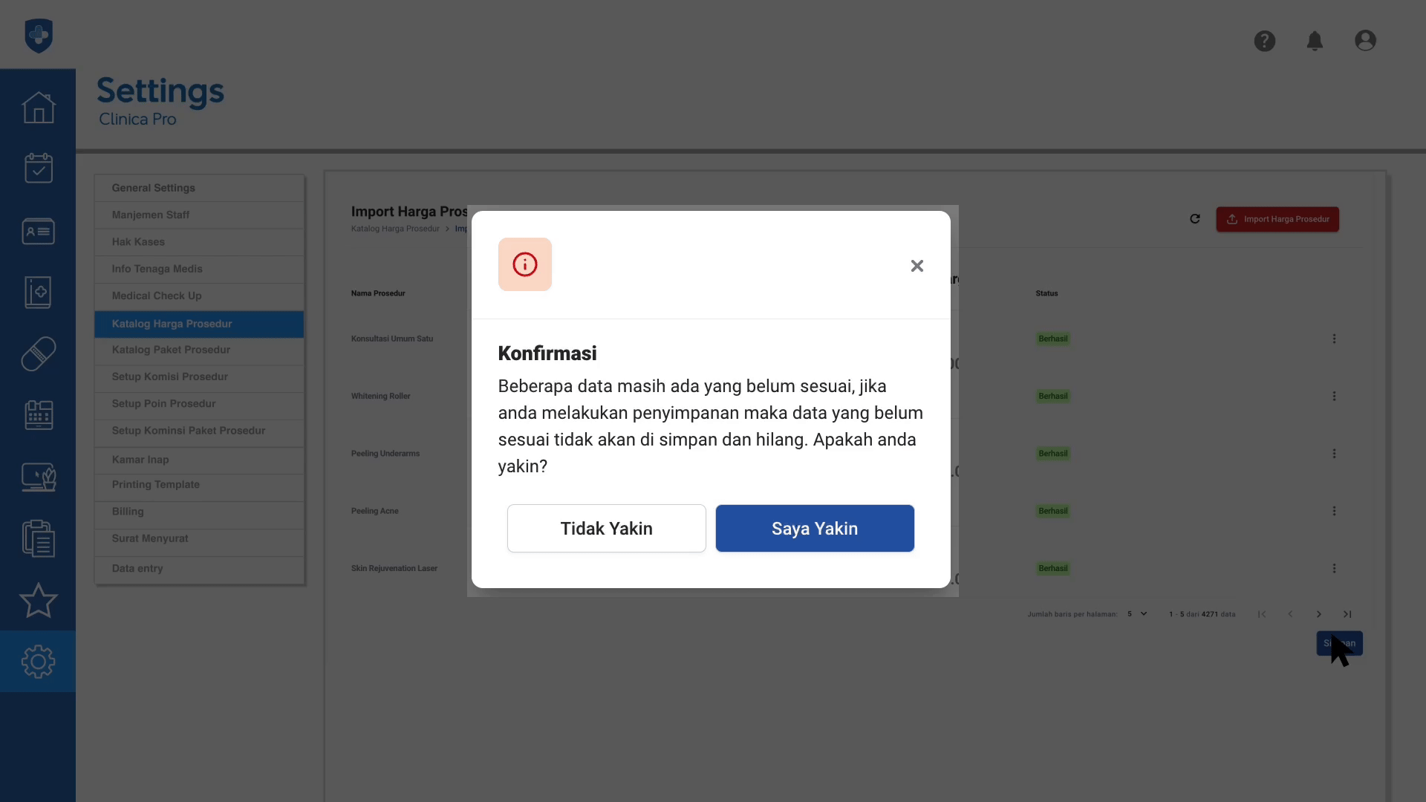Click the Home icon in sidebar
The image size is (1426, 802).
(x=38, y=108)
